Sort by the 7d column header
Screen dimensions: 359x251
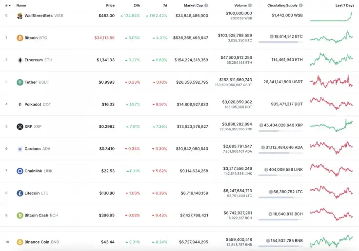coord(164,5)
